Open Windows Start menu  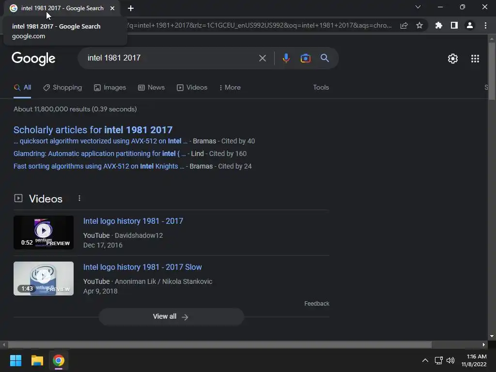pyautogui.click(x=15, y=360)
